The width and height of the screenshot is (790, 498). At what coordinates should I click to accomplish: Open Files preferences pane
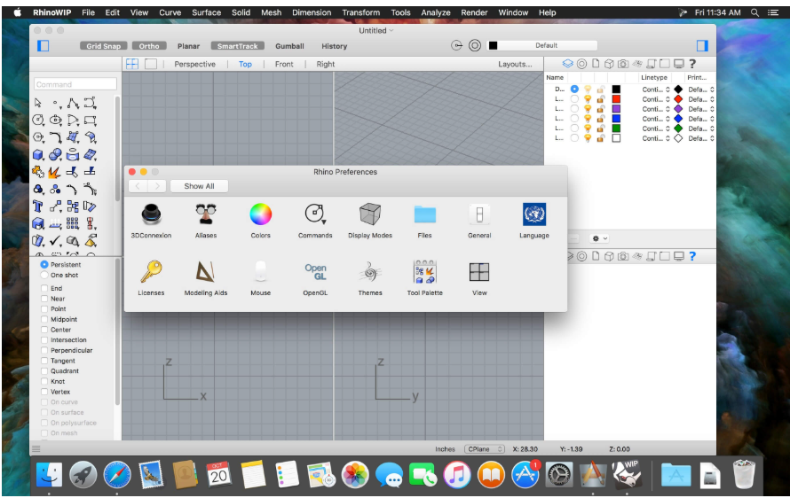pyautogui.click(x=424, y=221)
